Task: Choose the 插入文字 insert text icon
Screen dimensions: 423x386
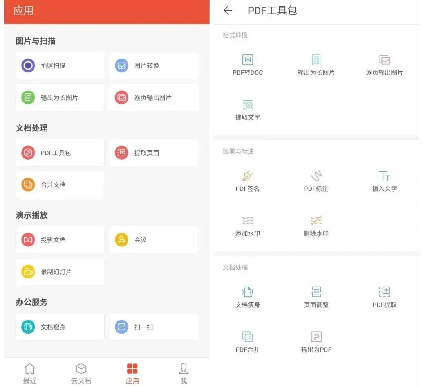Action: [385, 176]
